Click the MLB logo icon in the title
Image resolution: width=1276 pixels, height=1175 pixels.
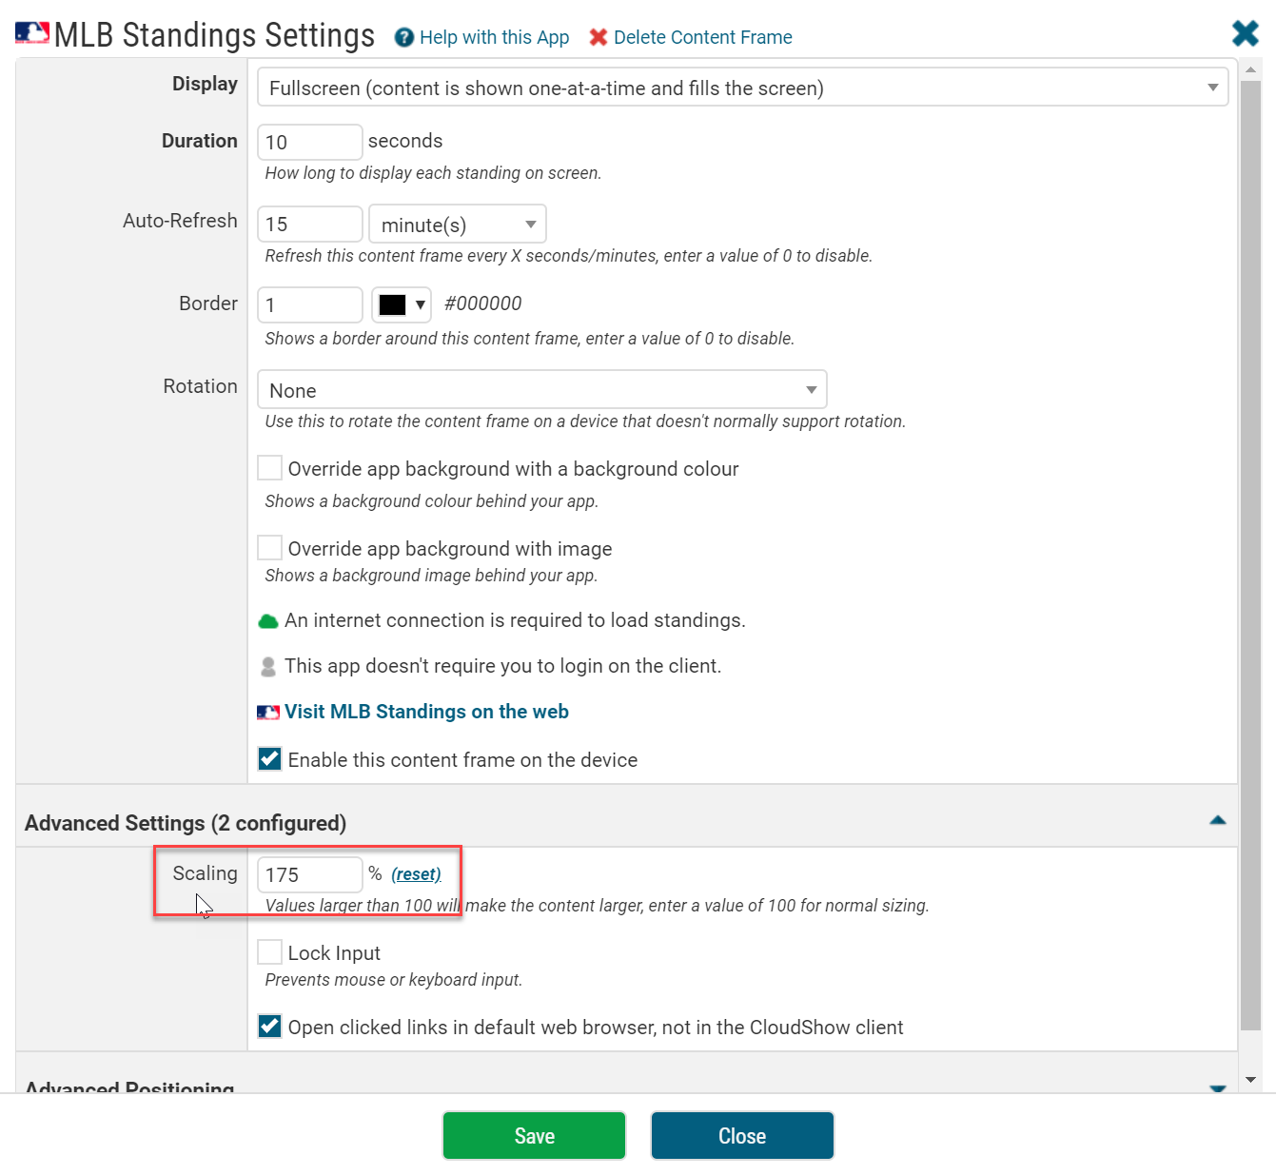(32, 33)
